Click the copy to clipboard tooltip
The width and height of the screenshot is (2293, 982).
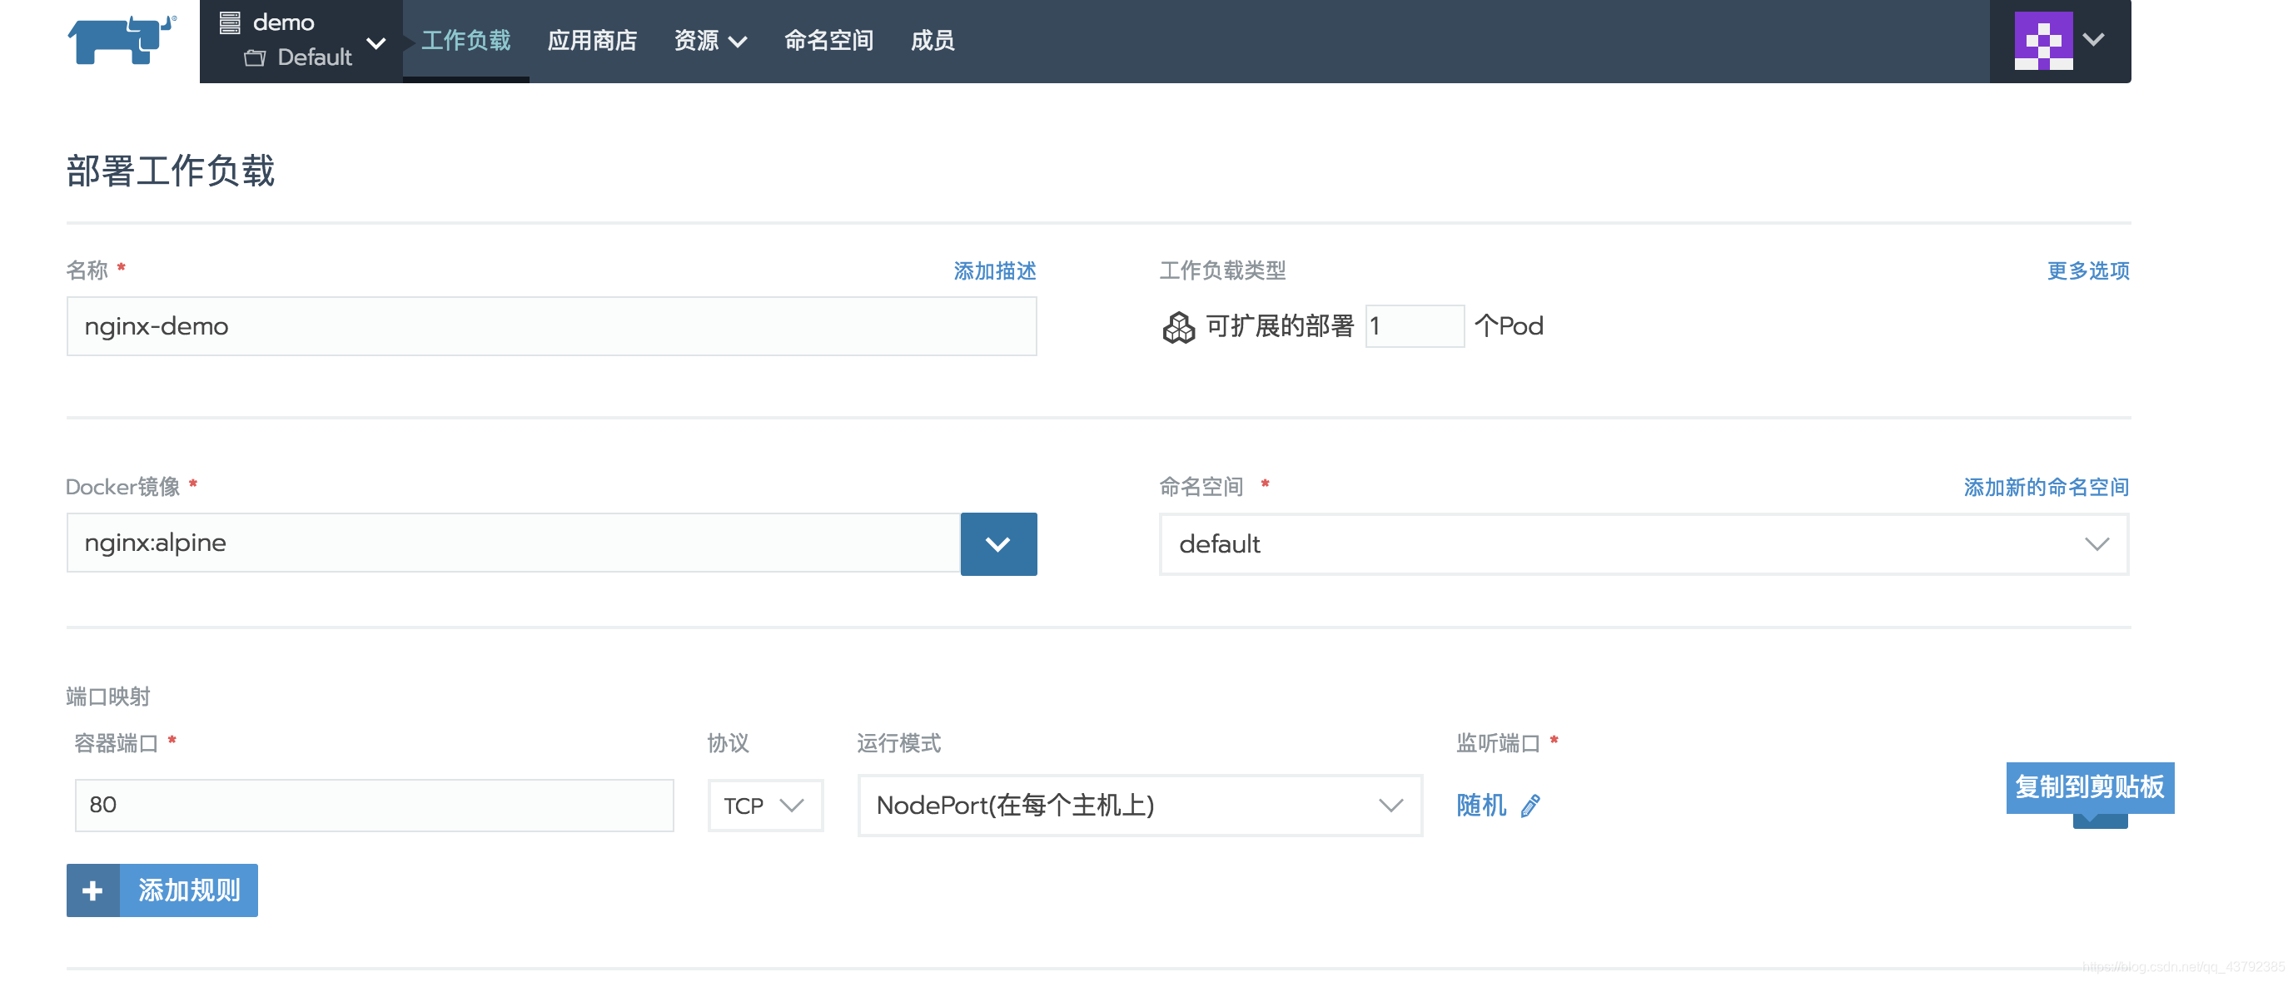2089,787
